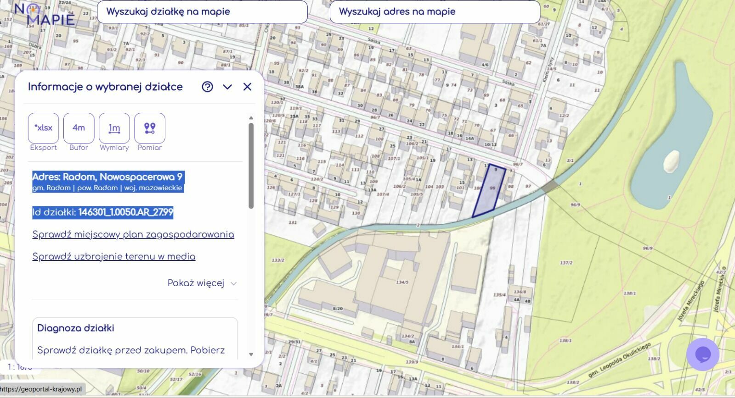The image size is (735, 398).
Task: Click chevron next to Pokaż więcej
Action: [233, 283]
